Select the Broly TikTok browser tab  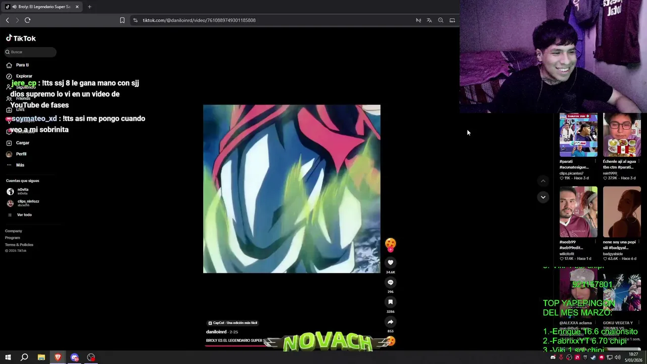42,7
